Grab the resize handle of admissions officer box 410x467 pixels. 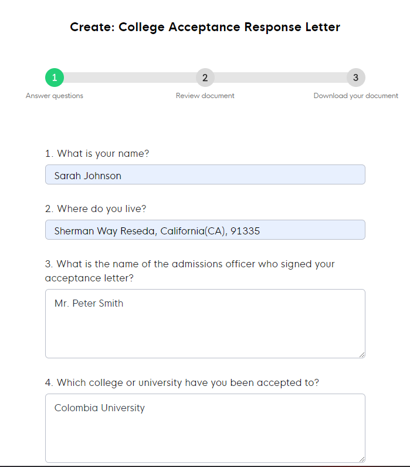click(x=362, y=355)
